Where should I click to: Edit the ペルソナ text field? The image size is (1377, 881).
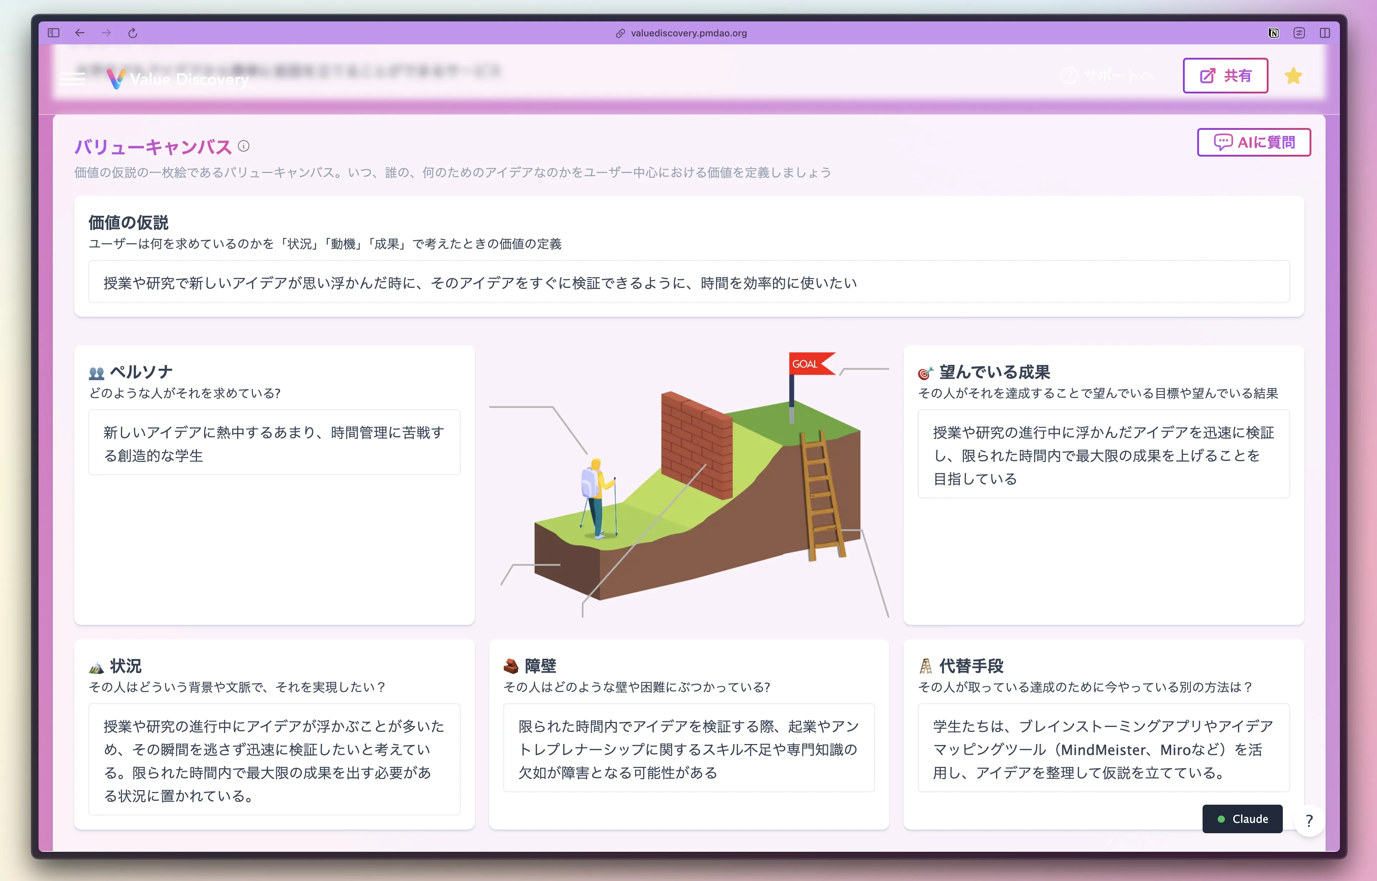(274, 443)
